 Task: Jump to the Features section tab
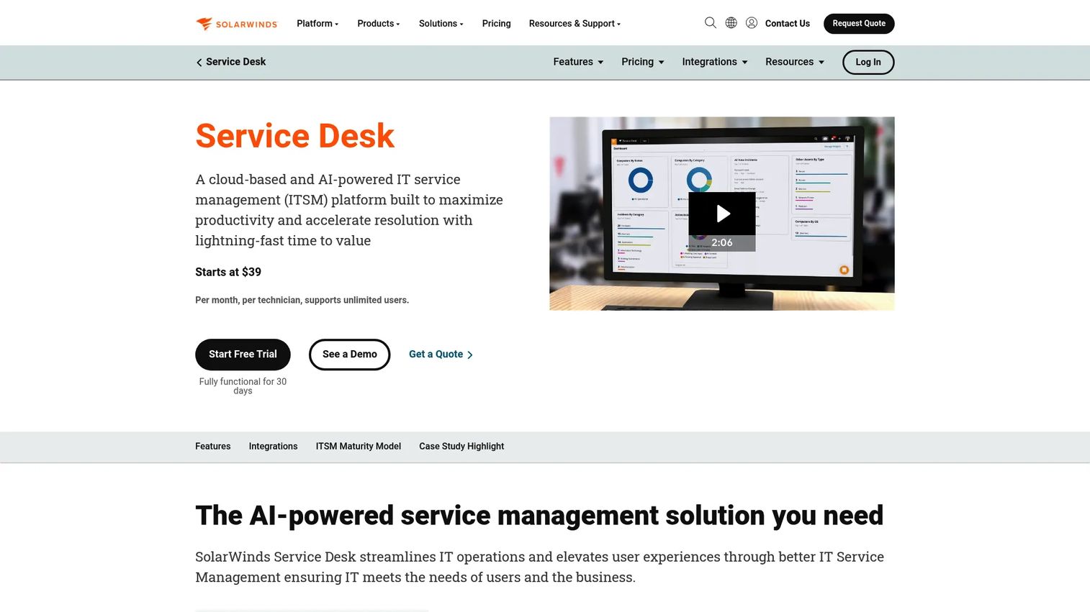213,447
